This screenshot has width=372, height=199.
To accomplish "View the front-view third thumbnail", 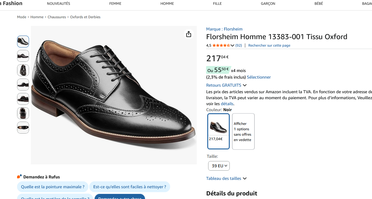I will (23, 70).
